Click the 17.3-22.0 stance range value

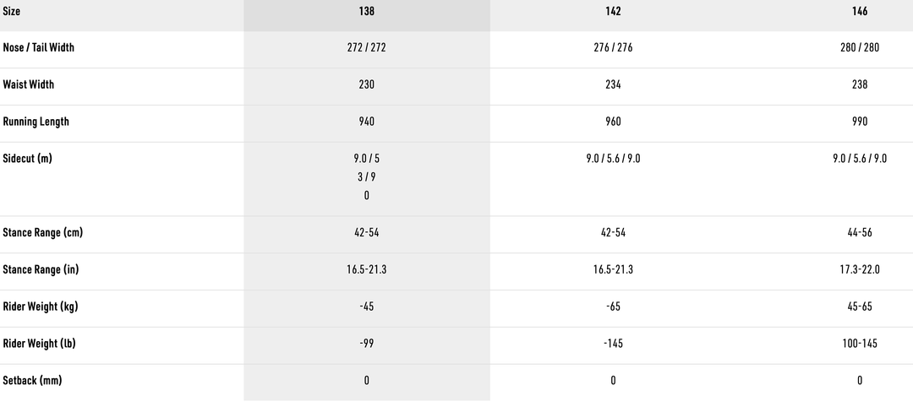(x=860, y=270)
